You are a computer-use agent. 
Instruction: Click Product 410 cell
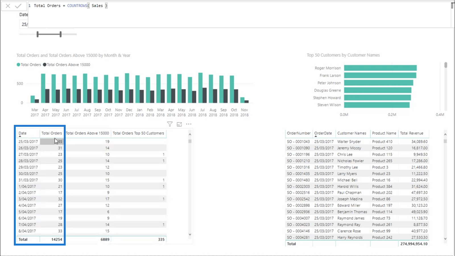pyautogui.click(x=382, y=141)
